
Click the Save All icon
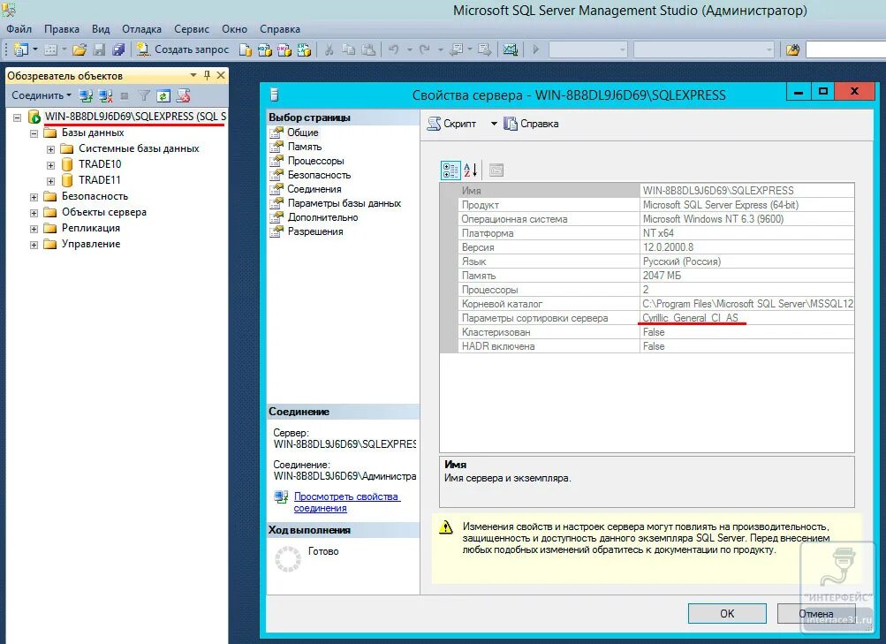pyautogui.click(x=118, y=49)
